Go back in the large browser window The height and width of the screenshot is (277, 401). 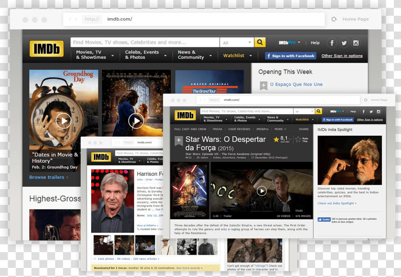coord(70,19)
